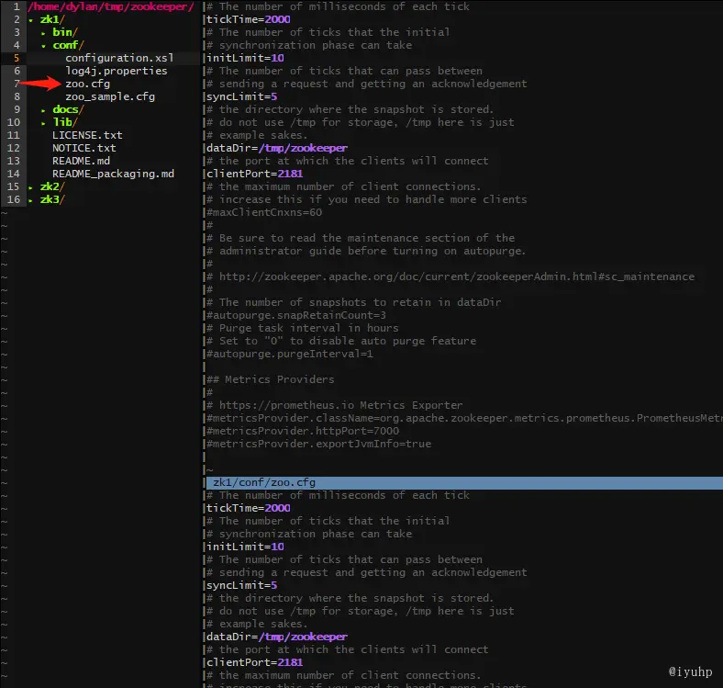723x688 pixels.
Task: Click dataDir=/tmp/zookeeper in the top pane
Action: (x=277, y=148)
